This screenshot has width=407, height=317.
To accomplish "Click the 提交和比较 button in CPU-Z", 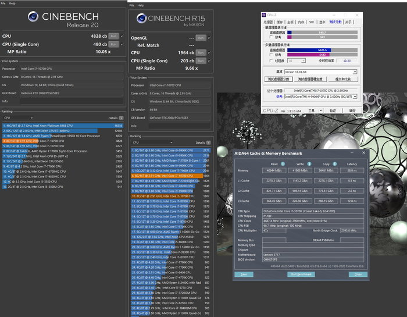I will 343,79.
